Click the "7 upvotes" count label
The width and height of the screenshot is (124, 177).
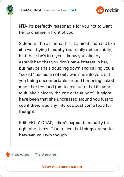tap(20, 154)
